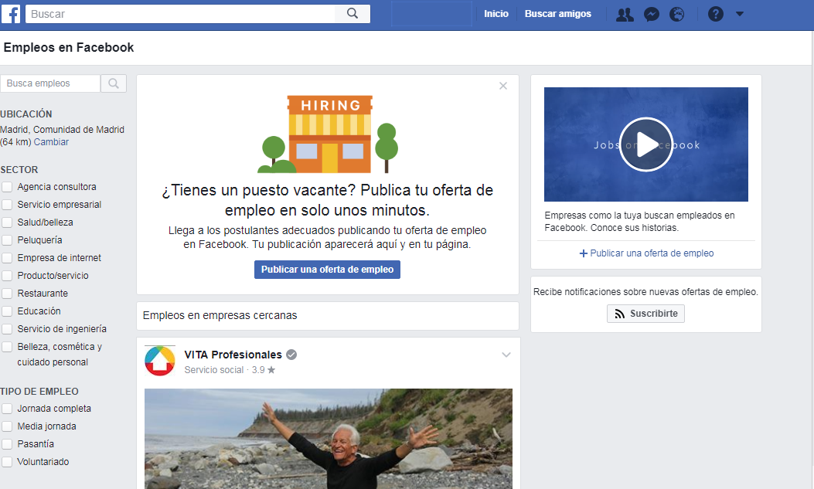Click blue Publicar una oferta de empleo button
814x489 pixels.
click(327, 270)
